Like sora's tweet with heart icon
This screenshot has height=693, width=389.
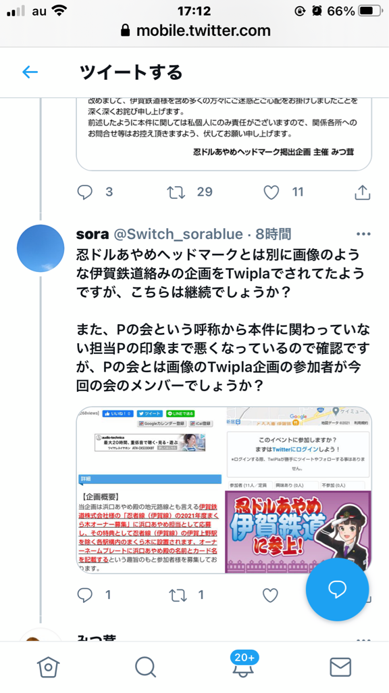click(270, 596)
